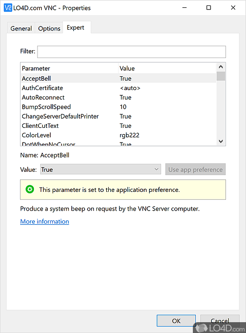Click the True value of ClientCutText
The image size is (246, 333).
(125, 126)
